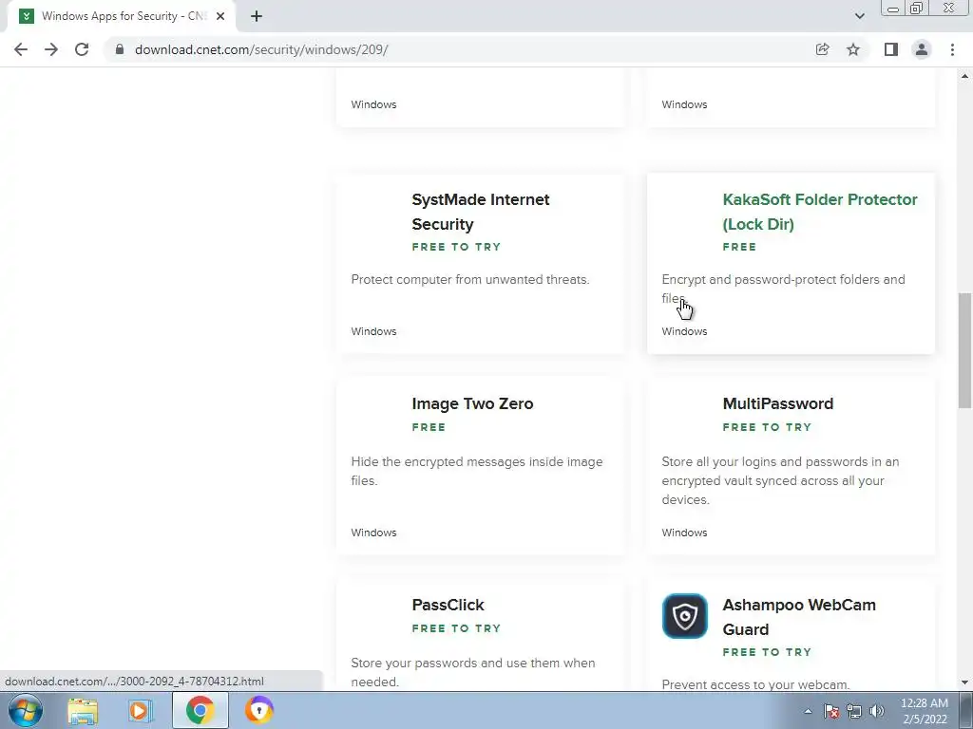Open the taskbar clock showing 12:28 AM
This screenshot has height=729, width=973.
pyautogui.click(x=925, y=711)
